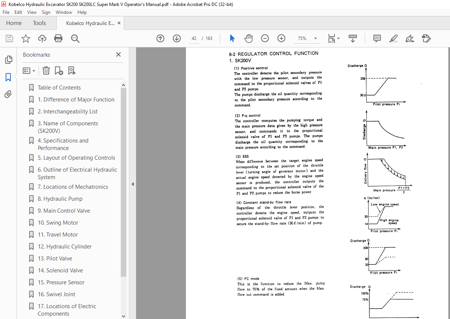Open the Travel Motor bookmark
450x319 pixels.
coord(58,235)
